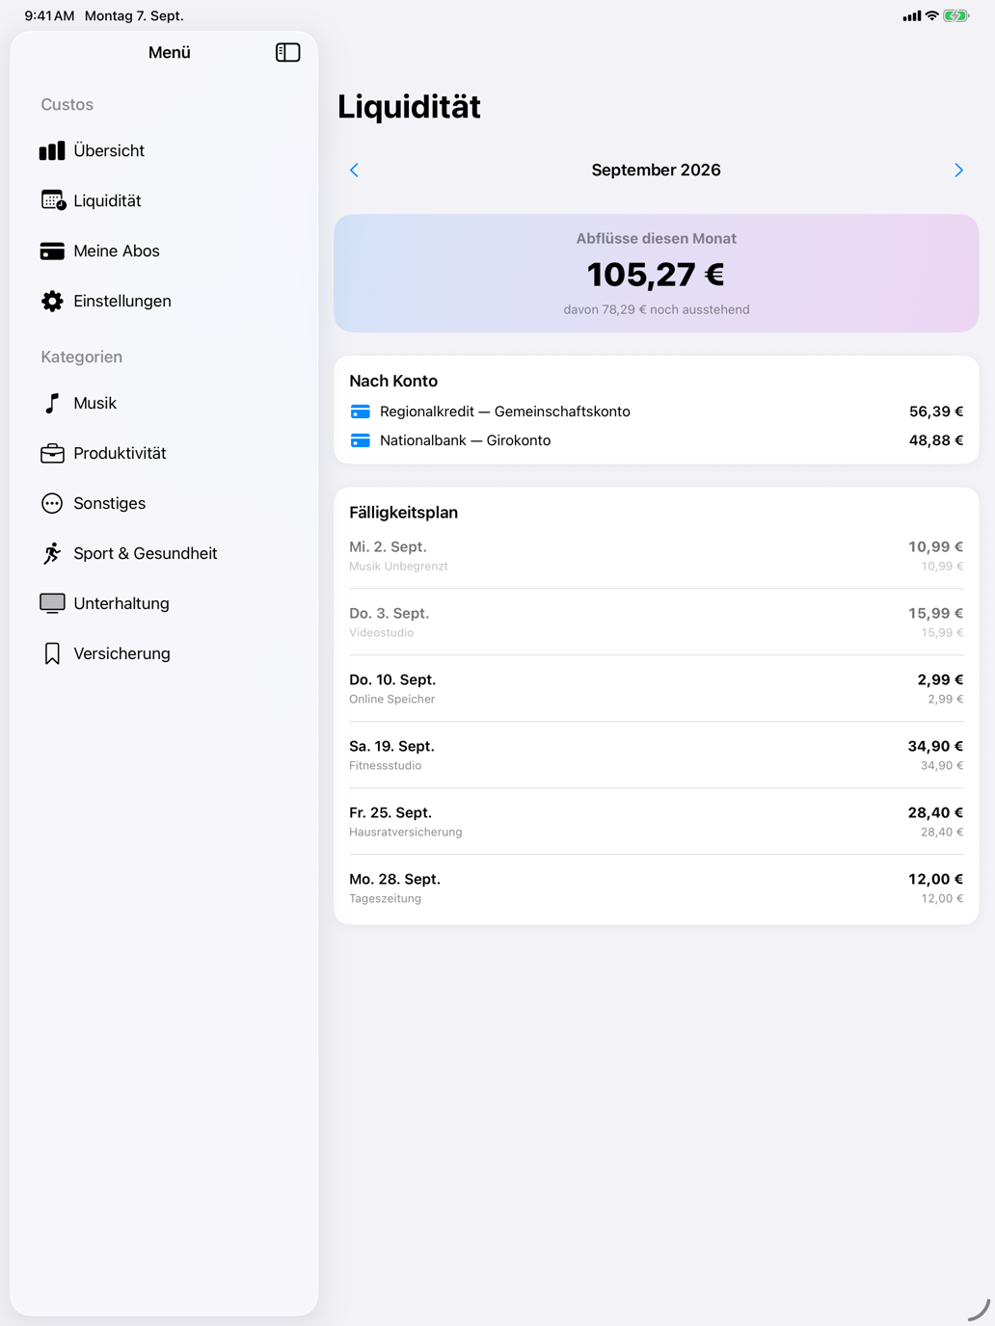Image resolution: width=995 pixels, height=1326 pixels.
Task: Click the Musik note icon
Action: [x=52, y=403]
